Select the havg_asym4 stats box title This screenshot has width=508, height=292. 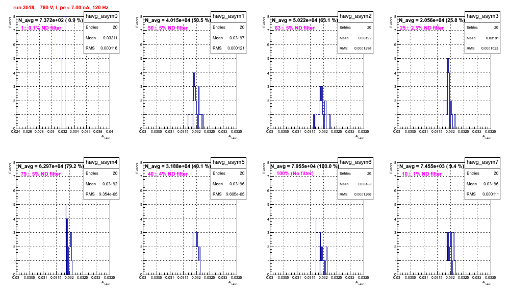[101, 162]
